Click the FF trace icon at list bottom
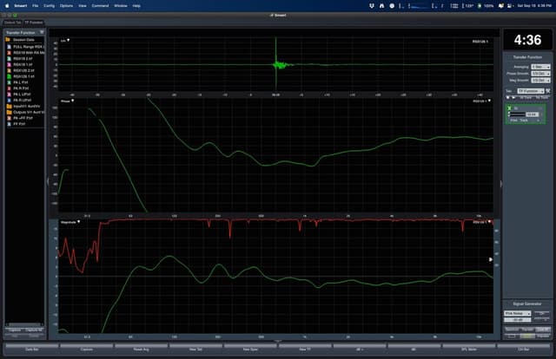 (10, 124)
